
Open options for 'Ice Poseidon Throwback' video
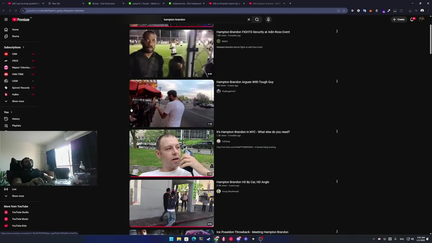(337, 232)
